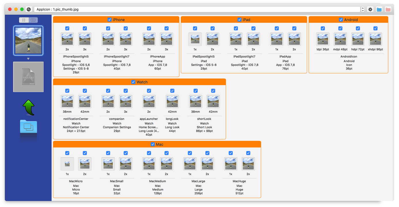Uncheck the iPhoneSpootlight5 2x checkbox
Viewport: 399px width, 207px height.
coord(67,28)
